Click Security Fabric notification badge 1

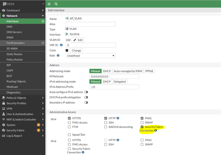tap(38, 130)
